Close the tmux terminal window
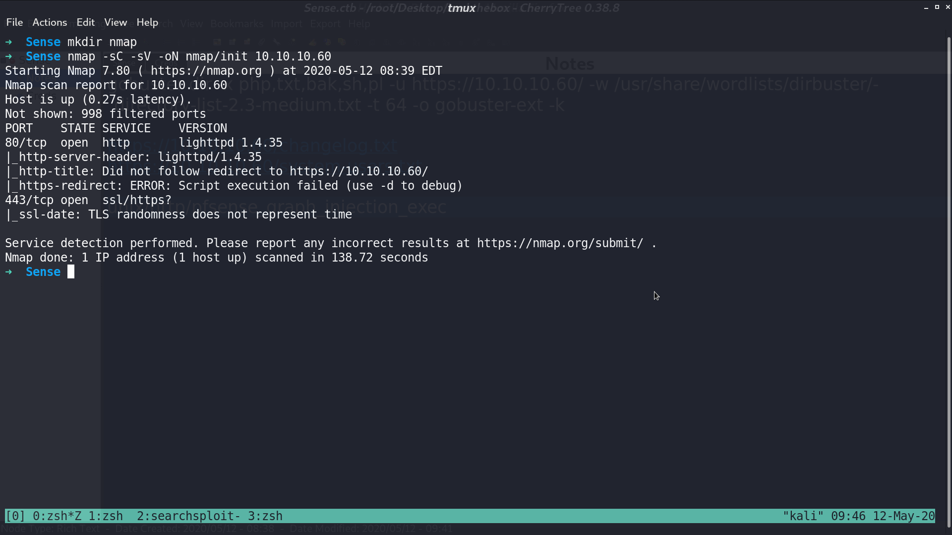 coord(948,7)
